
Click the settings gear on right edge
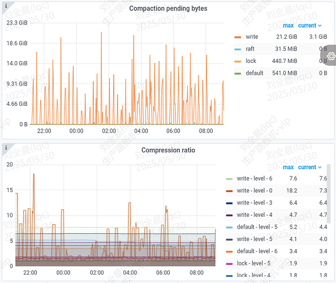(x=331, y=56)
